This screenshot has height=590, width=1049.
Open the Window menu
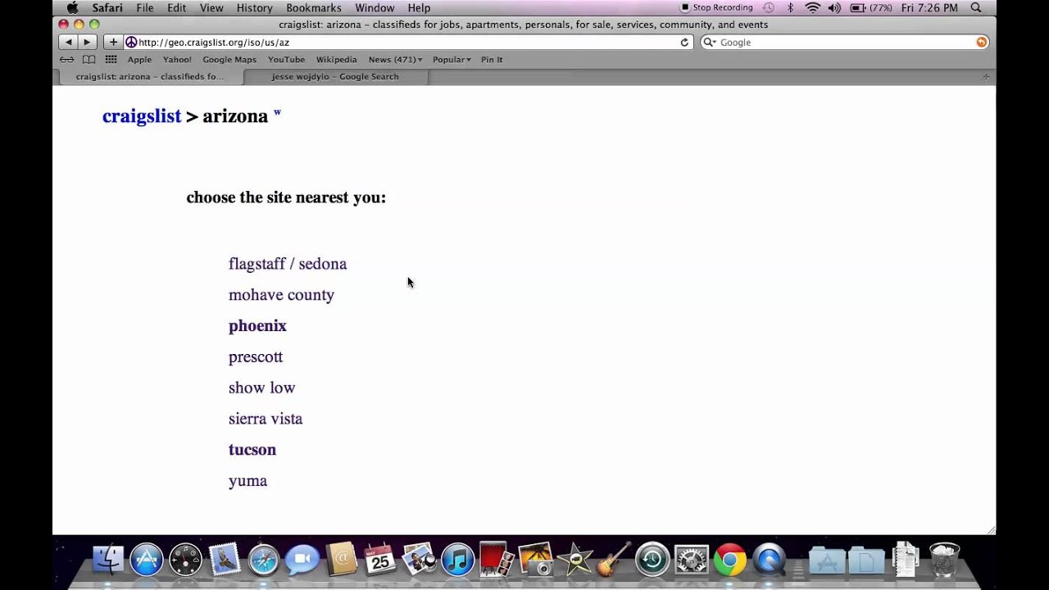(x=375, y=7)
